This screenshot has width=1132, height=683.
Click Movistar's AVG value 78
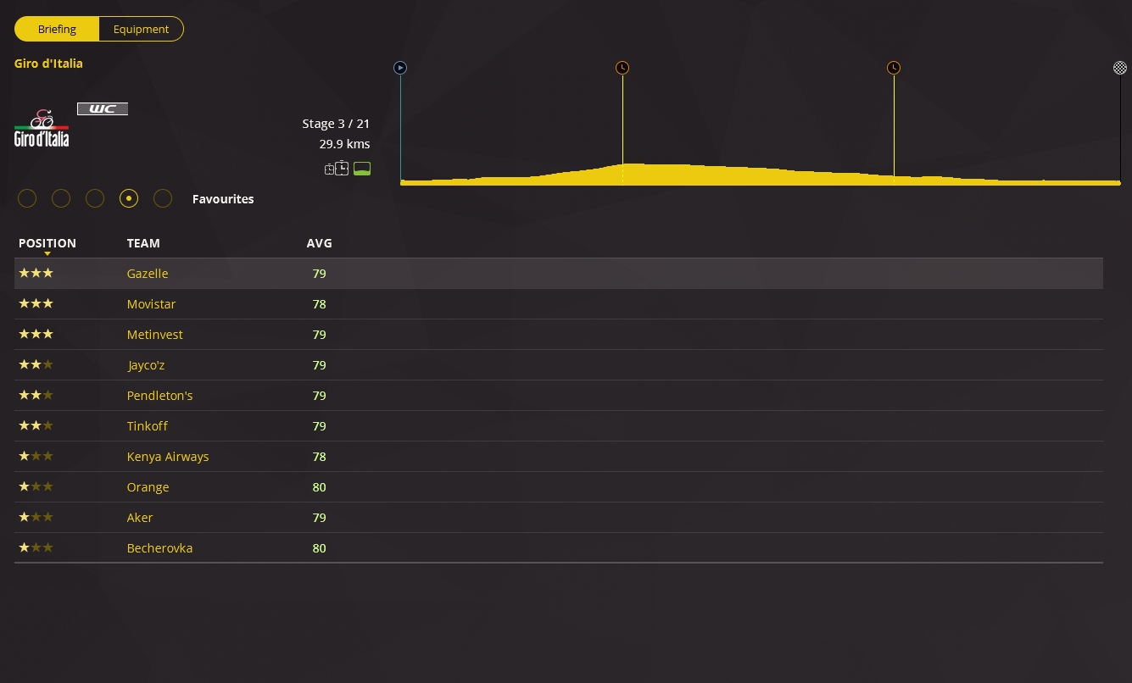pyautogui.click(x=319, y=304)
